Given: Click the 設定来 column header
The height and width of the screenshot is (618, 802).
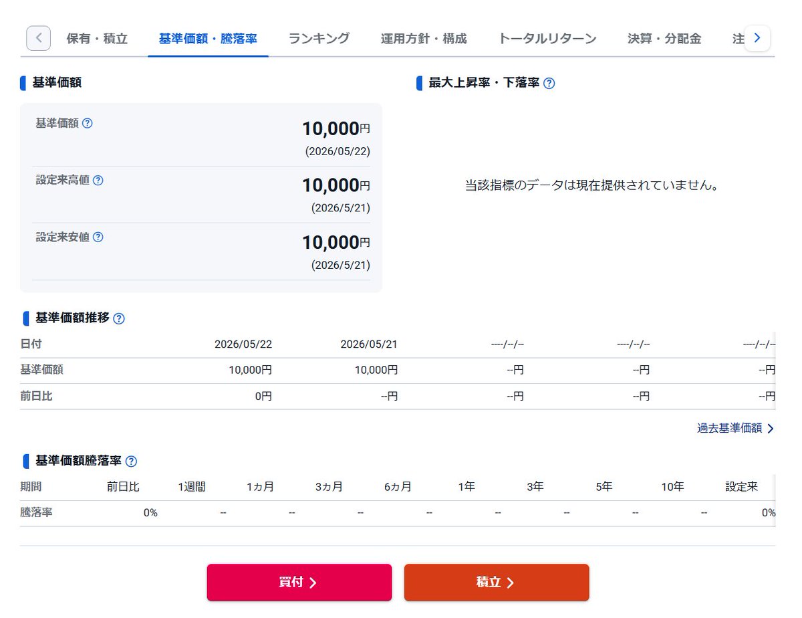Looking at the screenshot, I should click(x=742, y=487).
